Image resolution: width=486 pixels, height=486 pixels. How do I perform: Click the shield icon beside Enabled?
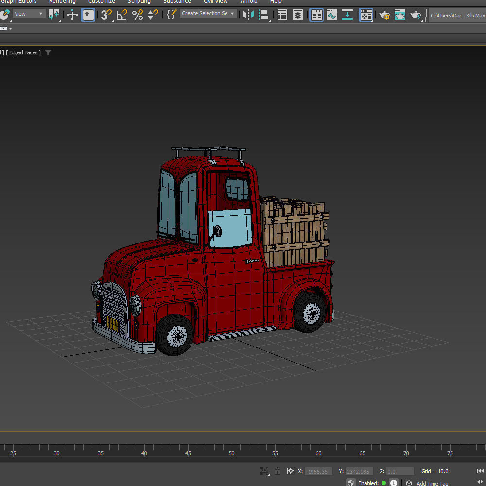click(x=350, y=482)
